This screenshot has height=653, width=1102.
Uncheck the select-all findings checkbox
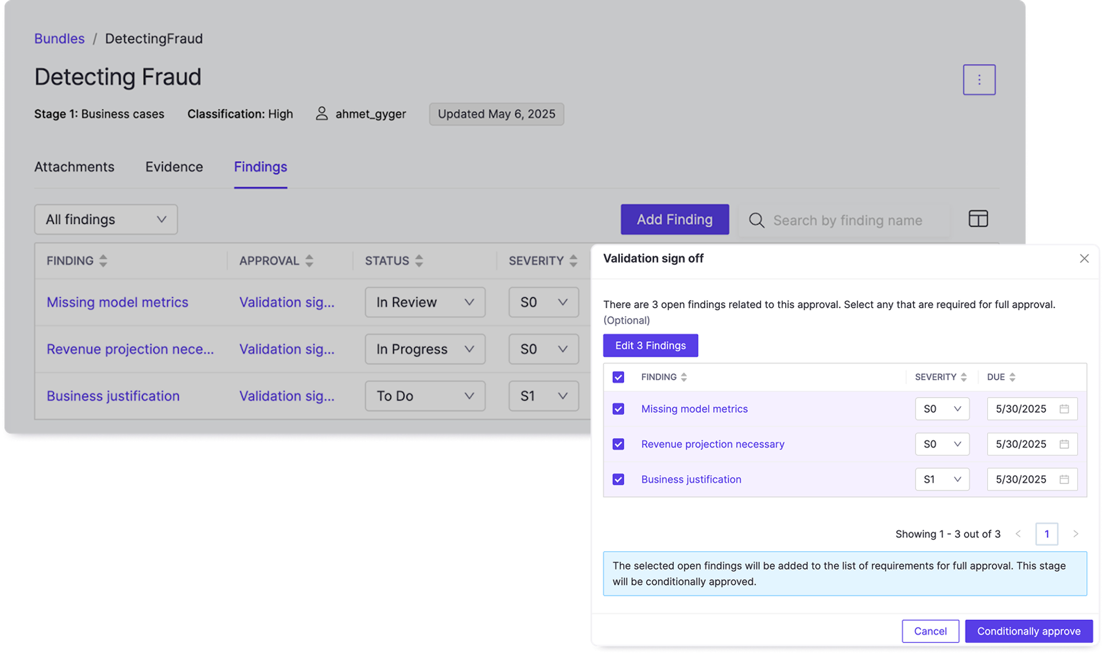click(x=618, y=377)
